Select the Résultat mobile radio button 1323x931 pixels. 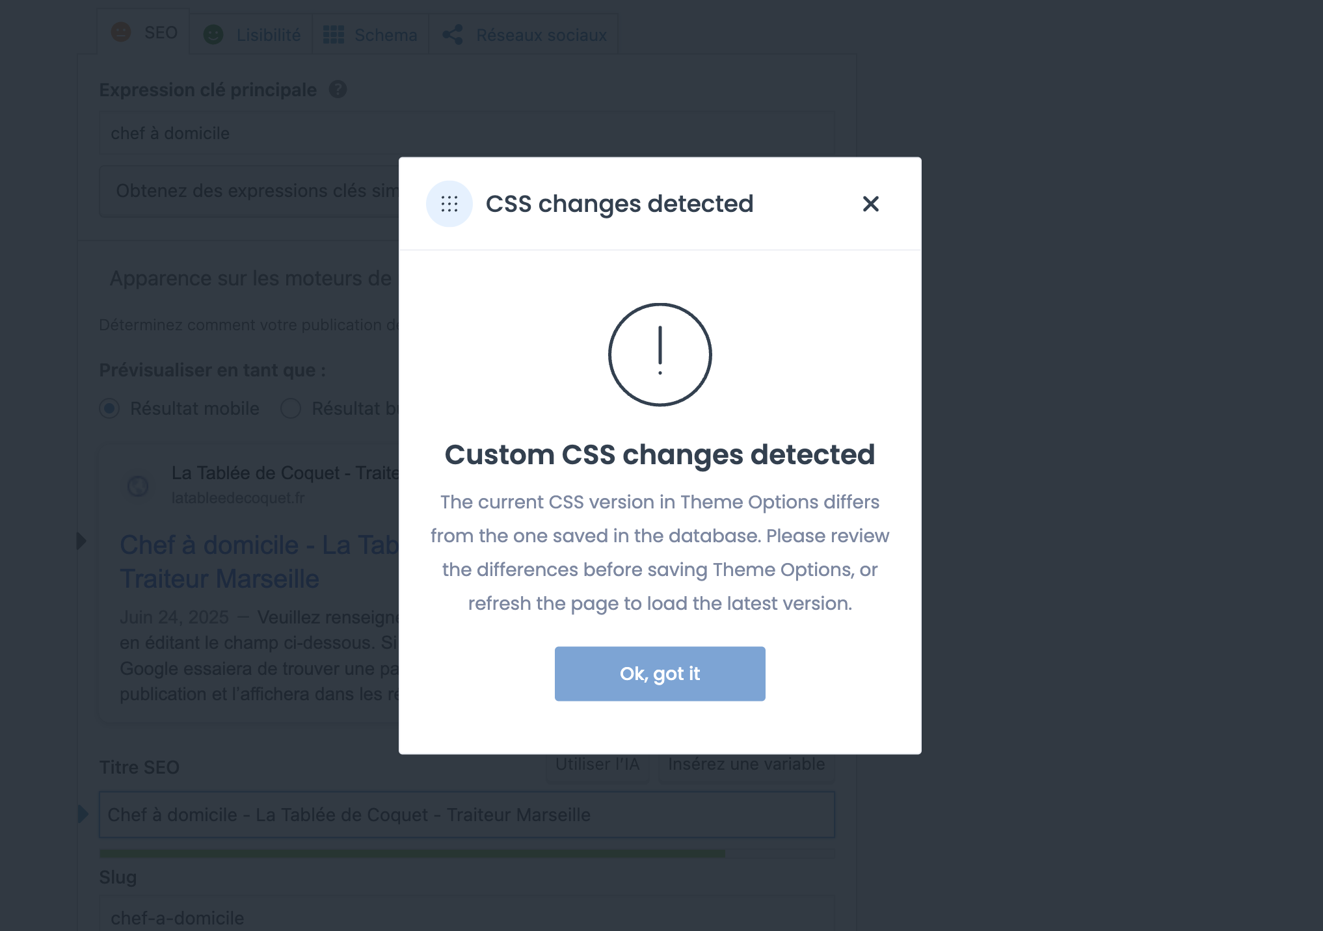(109, 408)
